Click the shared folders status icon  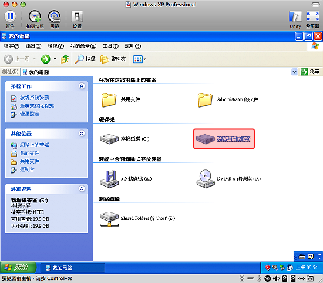click(x=310, y=278)
